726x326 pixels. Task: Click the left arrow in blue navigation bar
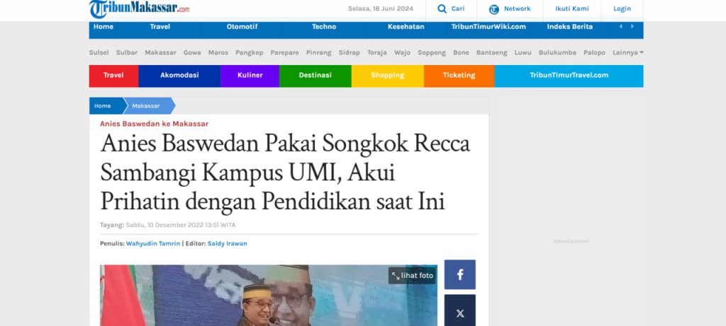coord(621,27)
